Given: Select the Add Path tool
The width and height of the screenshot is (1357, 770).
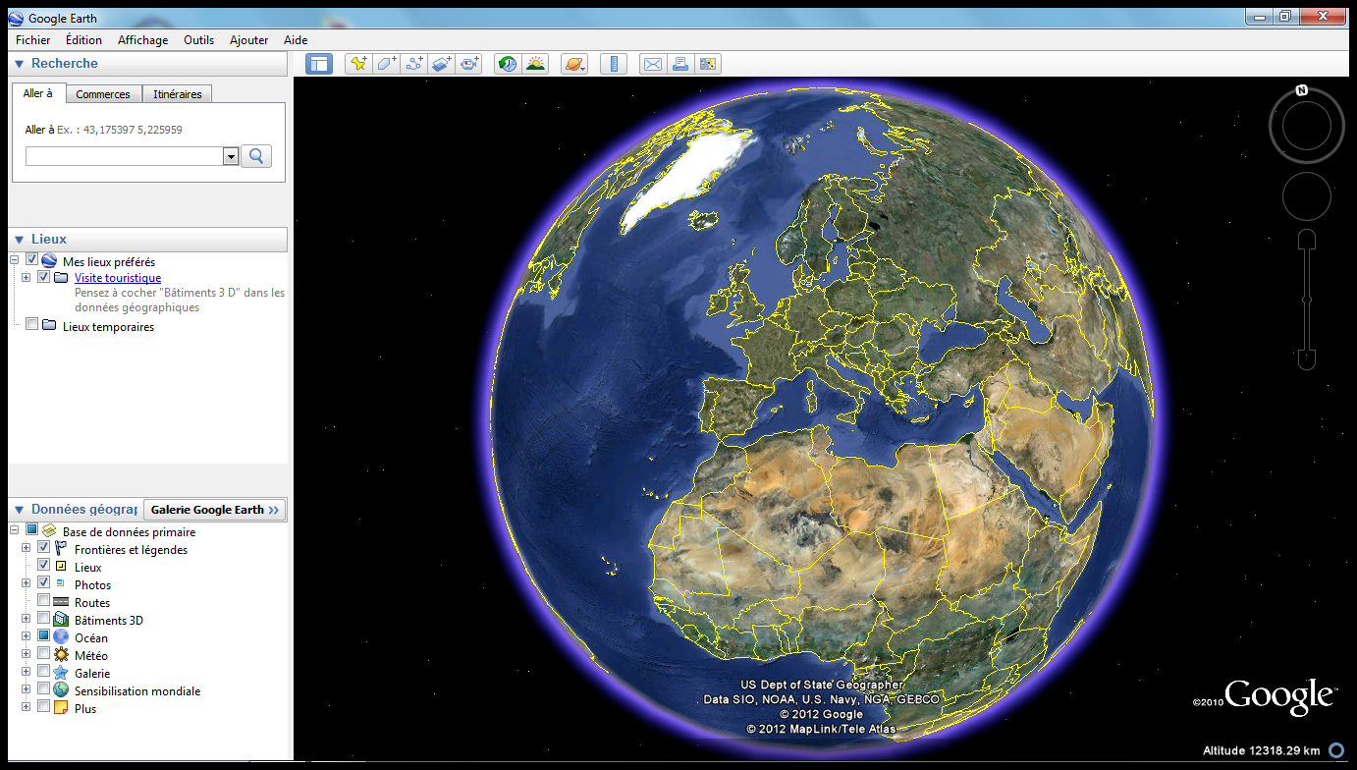Looking at the screenshot, I should 414,64.
